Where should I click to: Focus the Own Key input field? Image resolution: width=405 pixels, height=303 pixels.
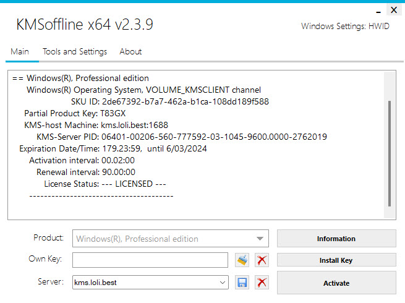[150, 260]
